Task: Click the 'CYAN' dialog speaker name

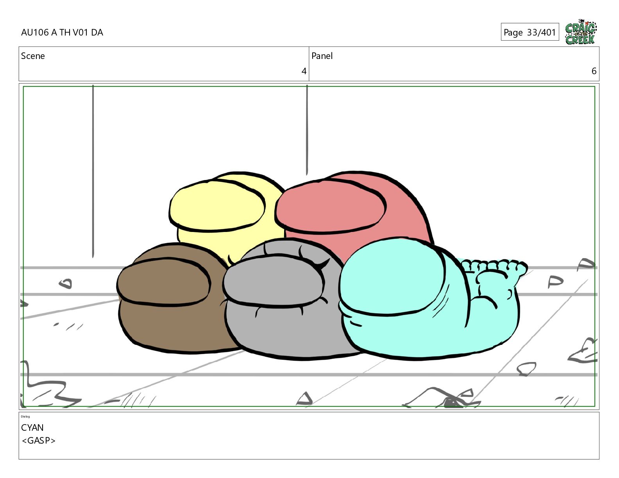Action: tap(32, 428)
